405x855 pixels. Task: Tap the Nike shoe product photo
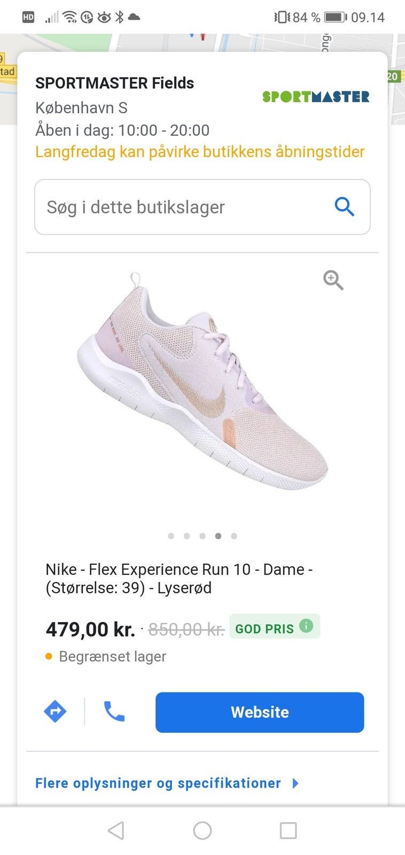tap(203, 385)
